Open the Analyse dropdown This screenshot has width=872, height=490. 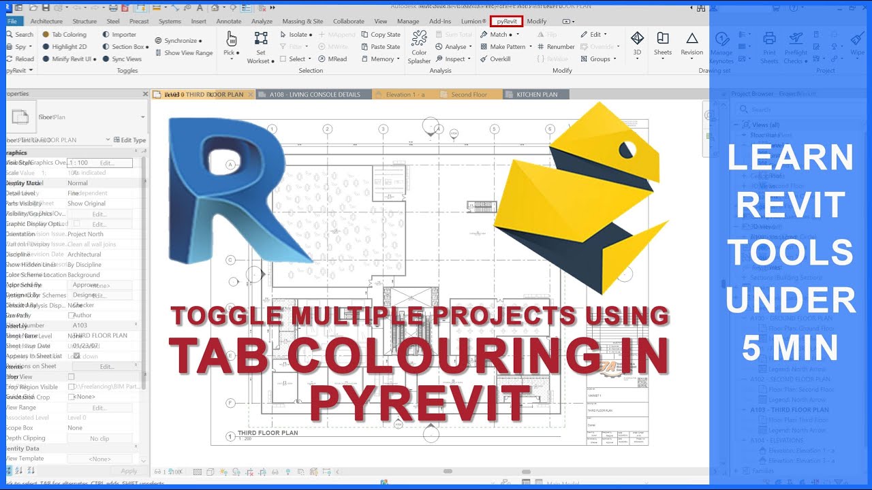455,47
